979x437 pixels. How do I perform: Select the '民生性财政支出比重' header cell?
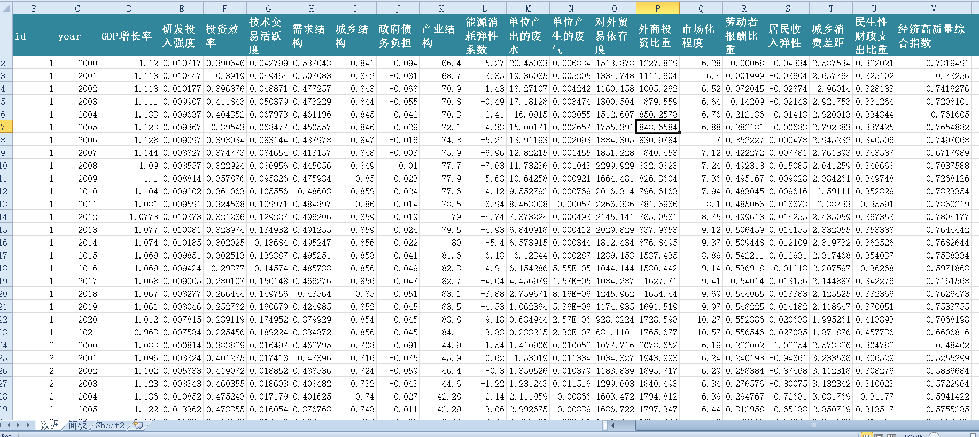click(x=874, y=35)
